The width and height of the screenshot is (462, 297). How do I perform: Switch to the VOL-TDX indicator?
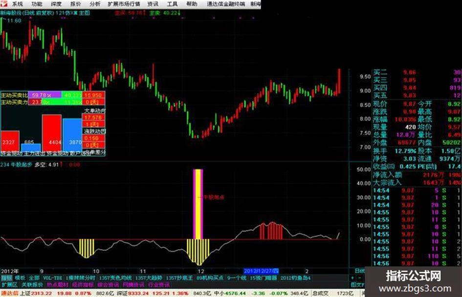coord(52,278)
